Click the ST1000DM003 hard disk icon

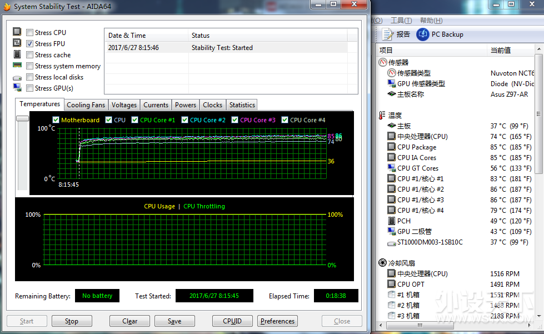click(392, 243)
